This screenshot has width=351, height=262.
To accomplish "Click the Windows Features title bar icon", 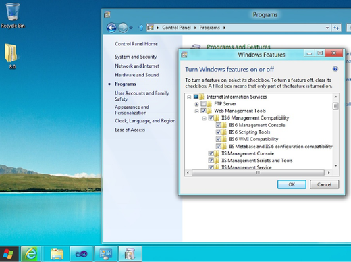I will click(x=184, y=55).
